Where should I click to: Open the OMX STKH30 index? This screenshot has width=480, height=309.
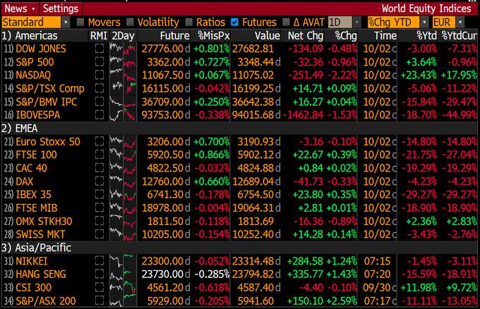[x=44, y=222]
